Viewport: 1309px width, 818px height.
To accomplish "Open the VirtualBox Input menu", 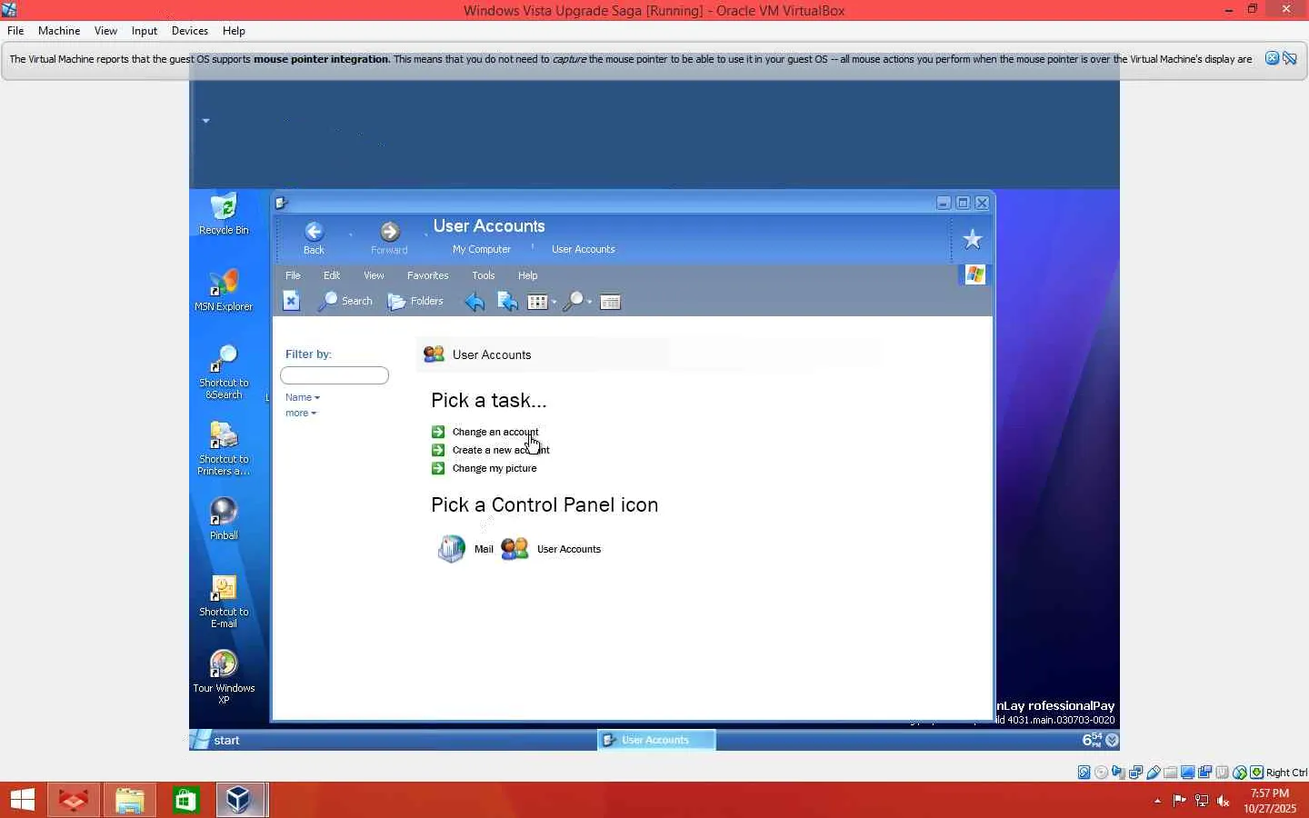I will (145, 31).
